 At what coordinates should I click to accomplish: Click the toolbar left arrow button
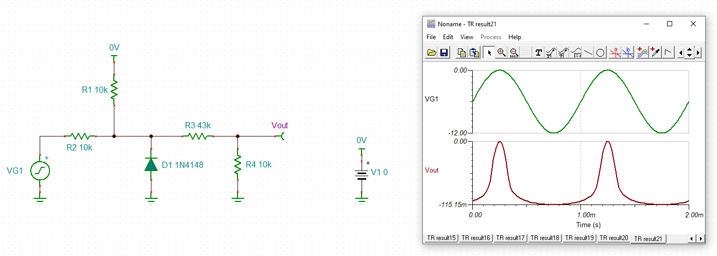(x=681, y=53)
